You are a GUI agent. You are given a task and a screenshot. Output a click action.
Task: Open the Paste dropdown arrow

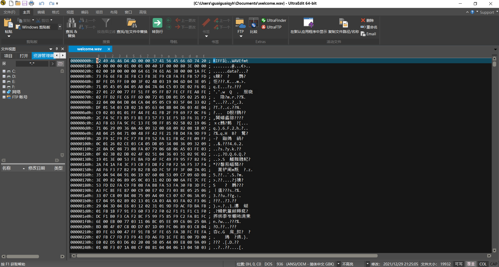pyautogui.click(x=9, y=37)
